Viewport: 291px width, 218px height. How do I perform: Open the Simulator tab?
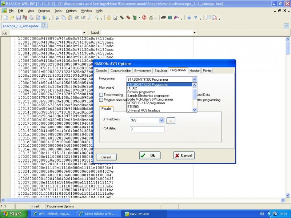click(161, 70)
